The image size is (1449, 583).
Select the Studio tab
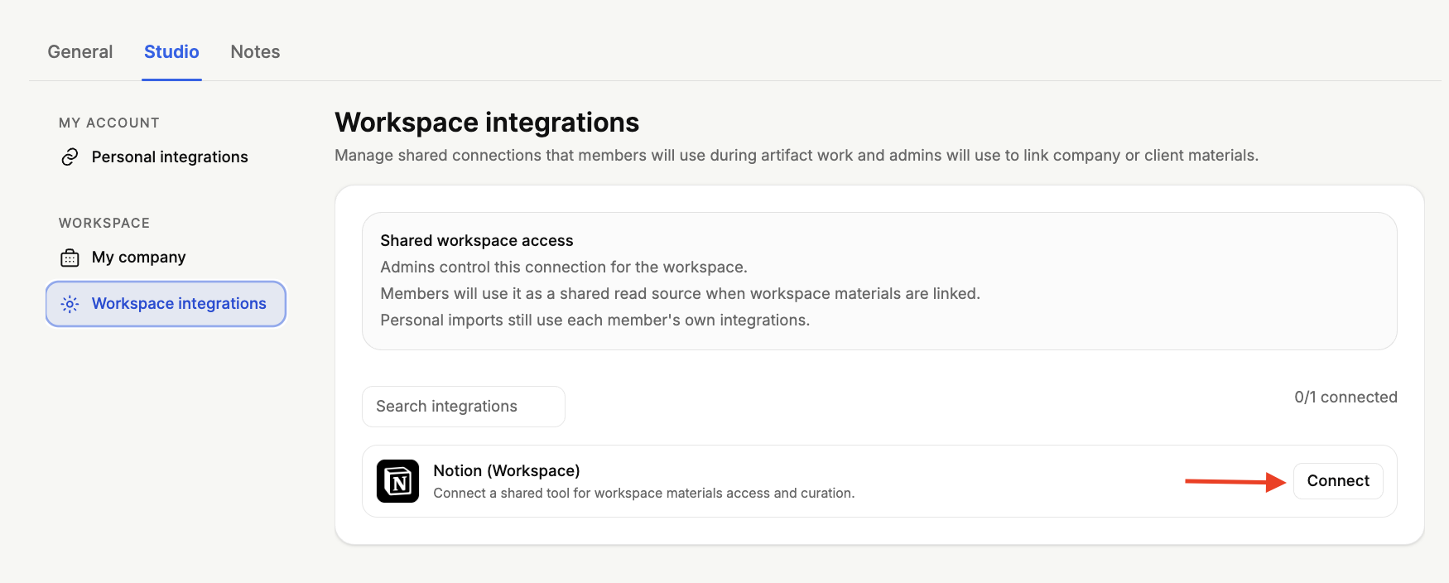171,51
